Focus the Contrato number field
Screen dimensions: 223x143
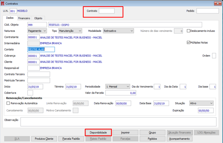click(107, 11)
